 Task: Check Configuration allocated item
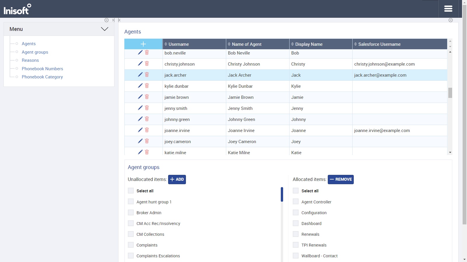[x=296, y=212]
